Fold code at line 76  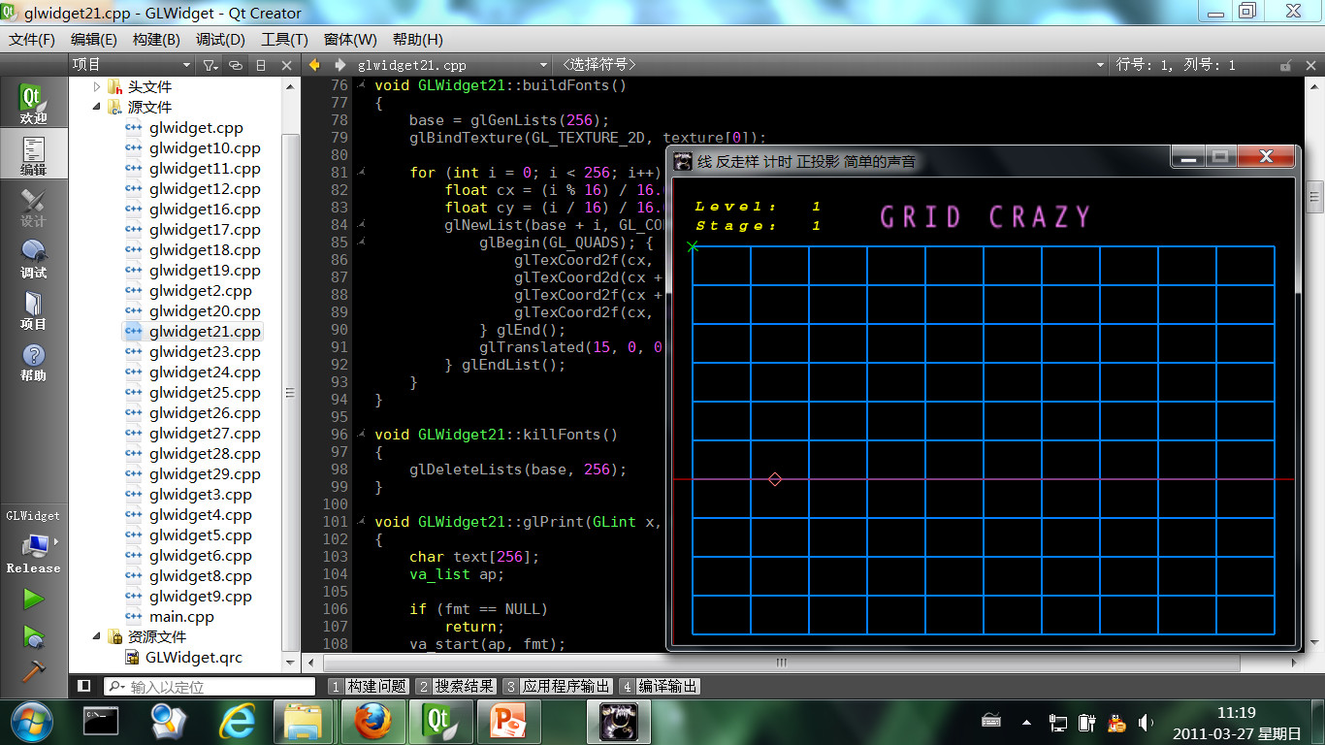pos(361,85)
